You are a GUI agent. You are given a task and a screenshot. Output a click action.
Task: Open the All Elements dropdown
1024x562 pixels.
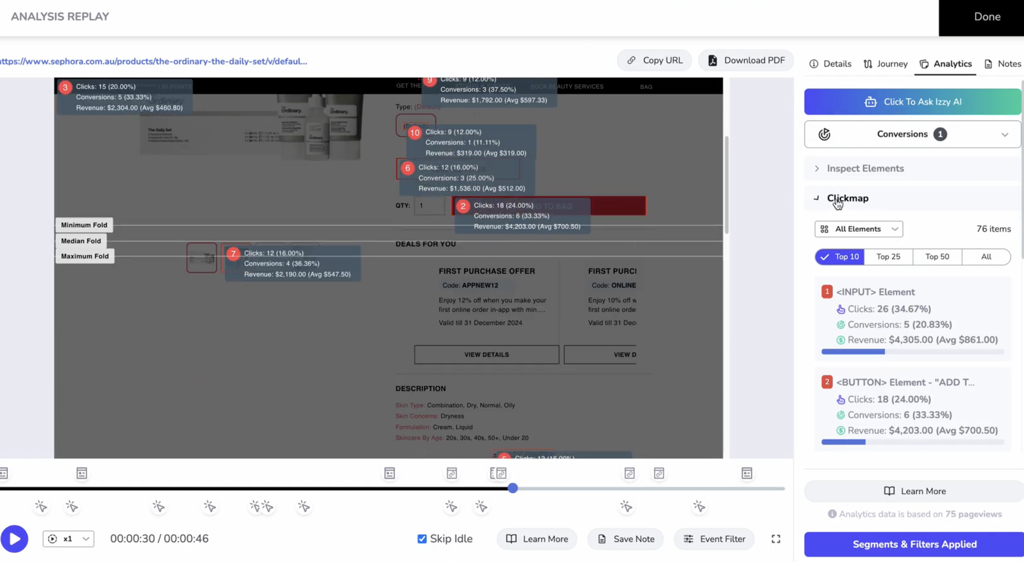point(859,229)
